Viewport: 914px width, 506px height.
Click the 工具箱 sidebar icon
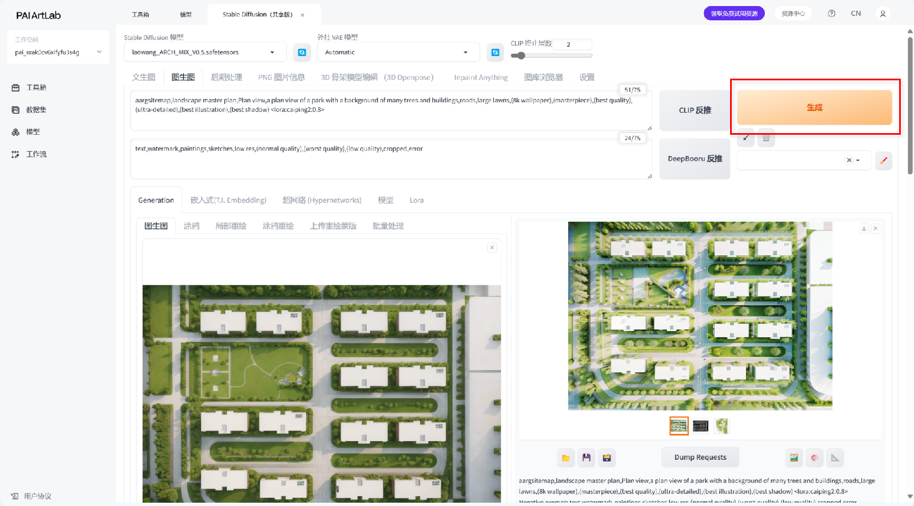click(15, 87)
